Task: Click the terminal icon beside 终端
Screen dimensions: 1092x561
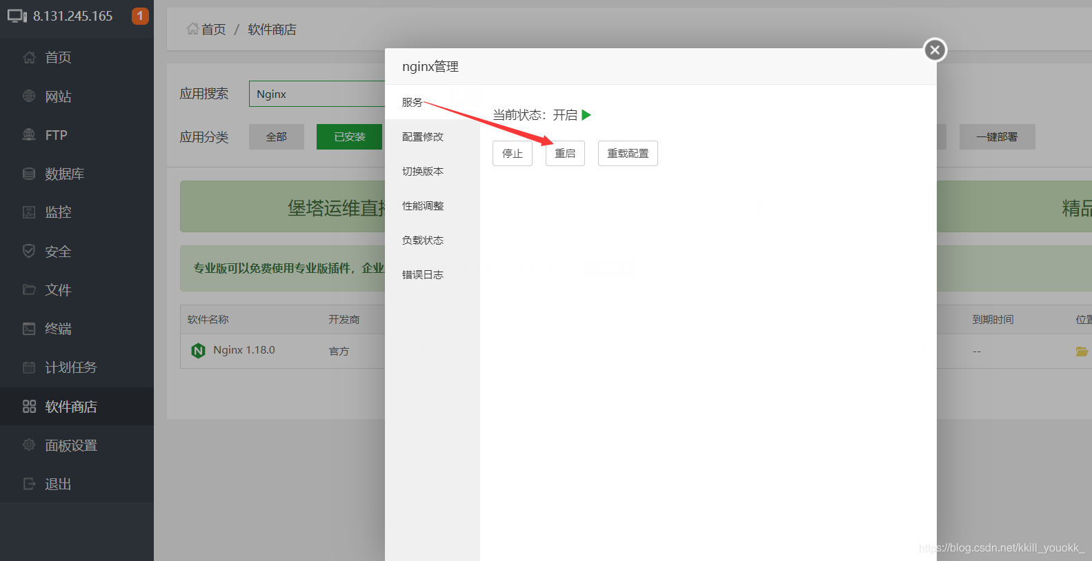Action: point(29,328)
